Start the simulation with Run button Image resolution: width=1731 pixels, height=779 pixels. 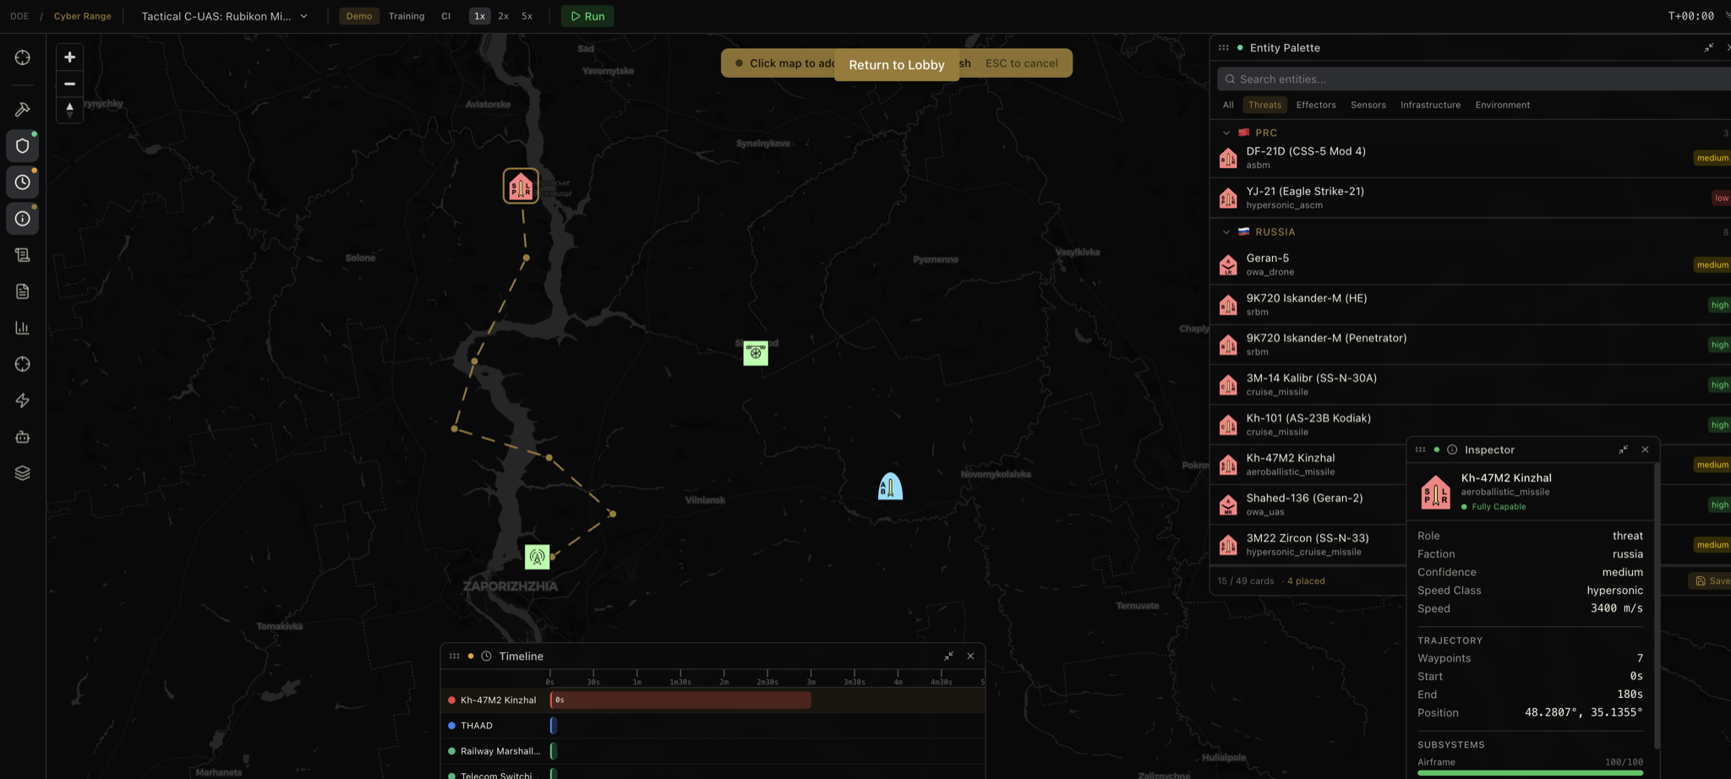[x=587, y=16]
